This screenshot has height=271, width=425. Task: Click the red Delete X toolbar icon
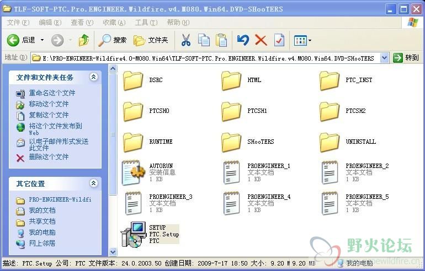(x=261, y=40)
